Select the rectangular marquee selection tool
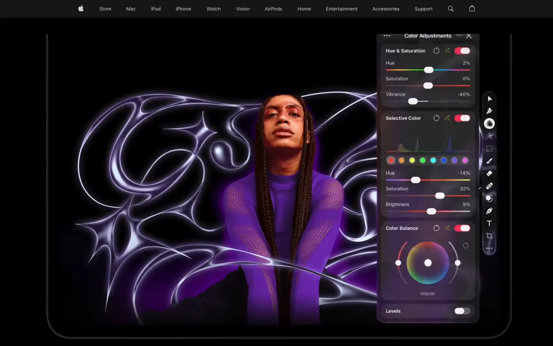The width and height of the screenshot is (553, 346). click(x=490, y=148)
